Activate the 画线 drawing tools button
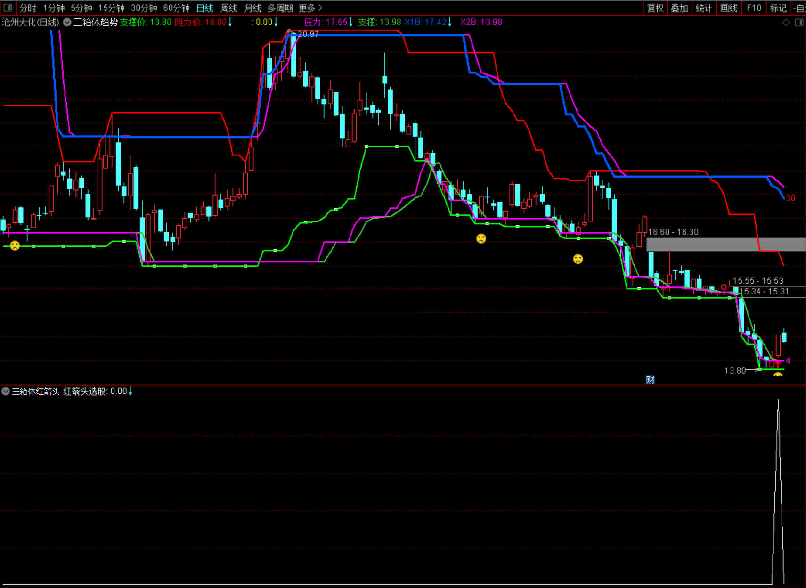 (729, 8)
